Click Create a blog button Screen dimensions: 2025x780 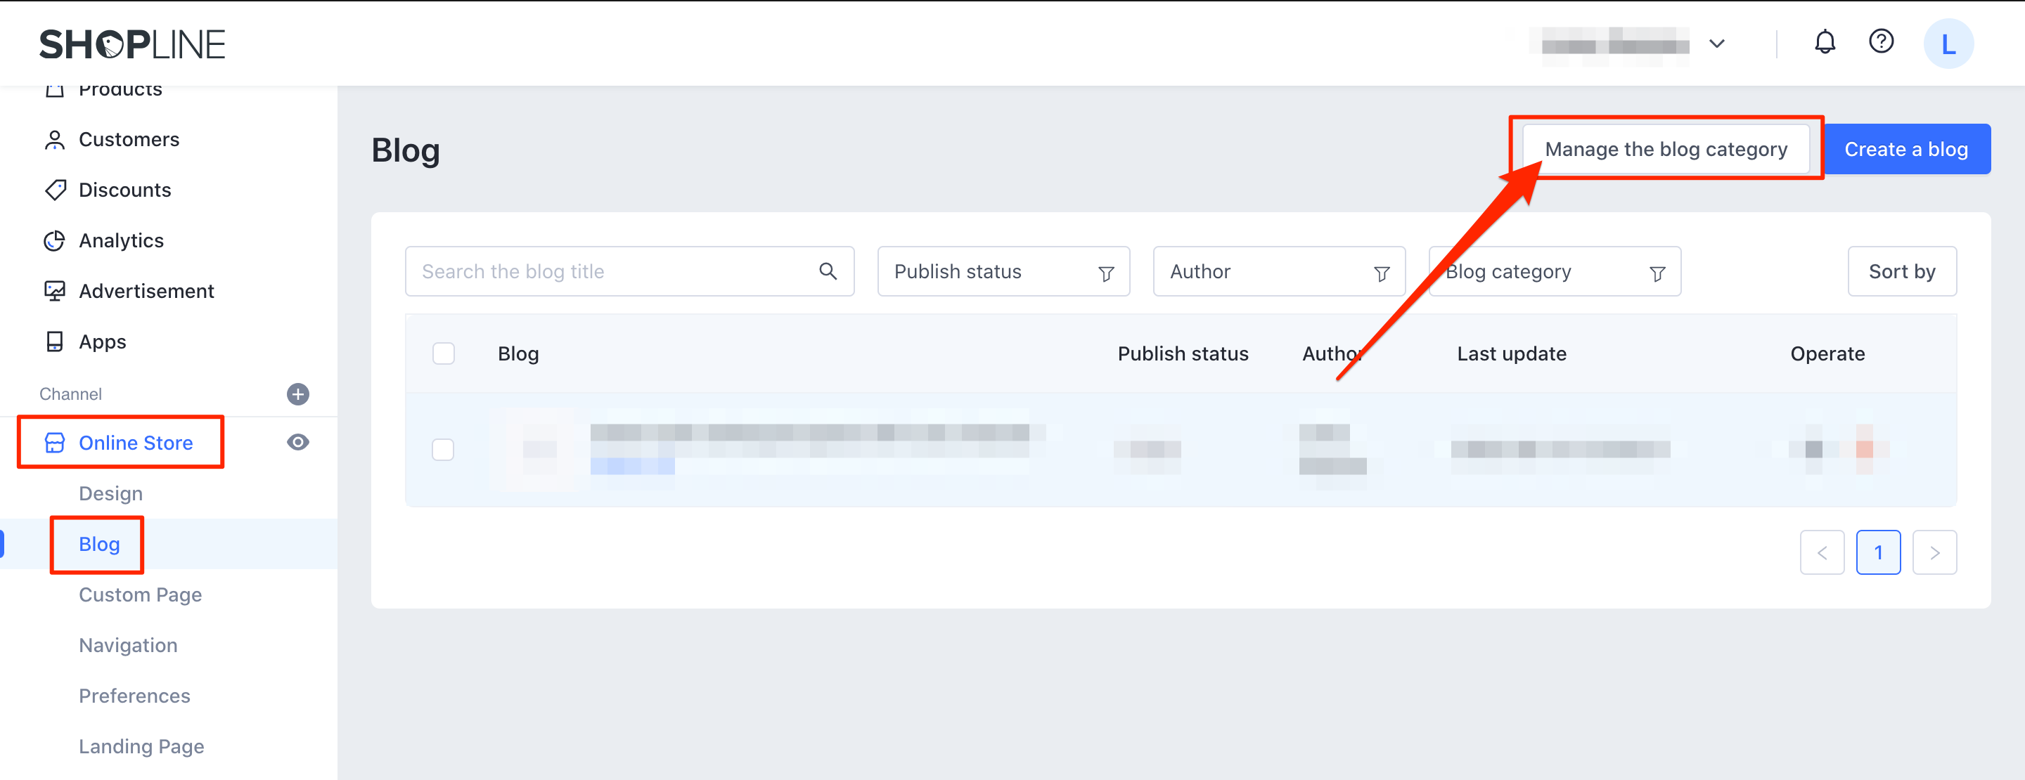coord(1905,149)
